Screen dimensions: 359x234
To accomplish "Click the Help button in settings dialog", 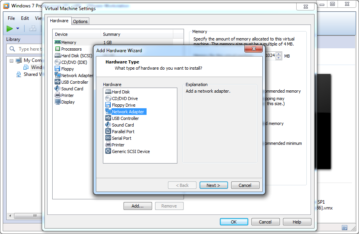I will pyautogui.click(x=297, y=222).
